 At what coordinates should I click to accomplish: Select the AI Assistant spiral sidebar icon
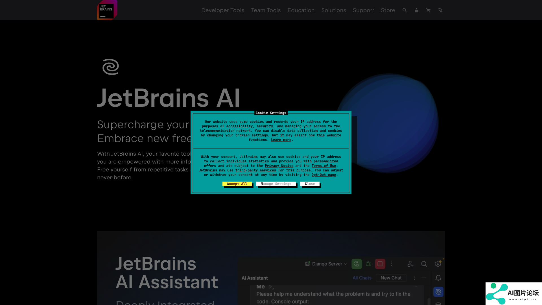click(x=438, y=292)
